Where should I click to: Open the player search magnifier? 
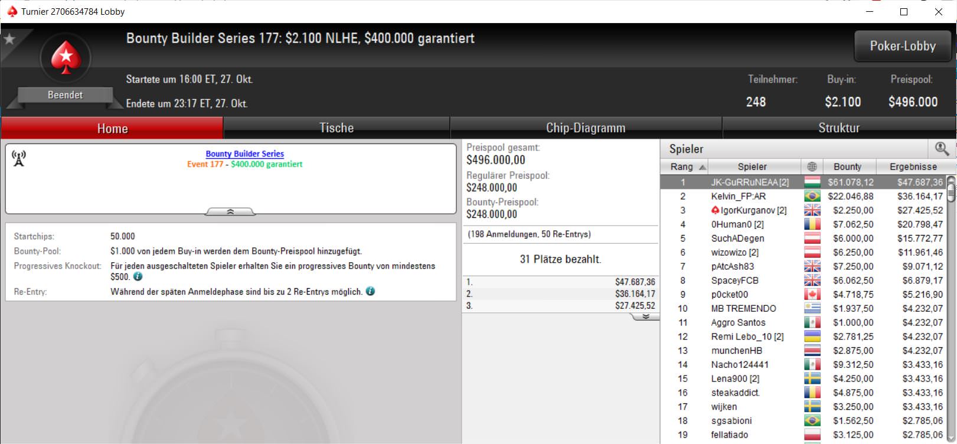[x=941, y=149]
